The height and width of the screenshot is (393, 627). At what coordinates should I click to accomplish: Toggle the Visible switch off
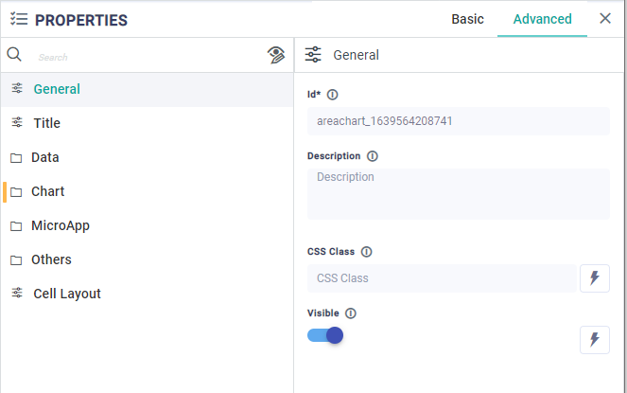tap(325, 335)
